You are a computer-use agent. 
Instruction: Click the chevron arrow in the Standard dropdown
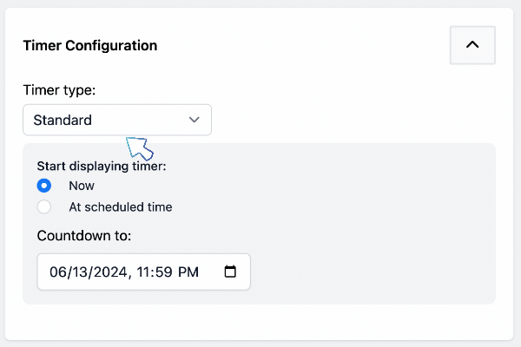[x=194, y=120]
